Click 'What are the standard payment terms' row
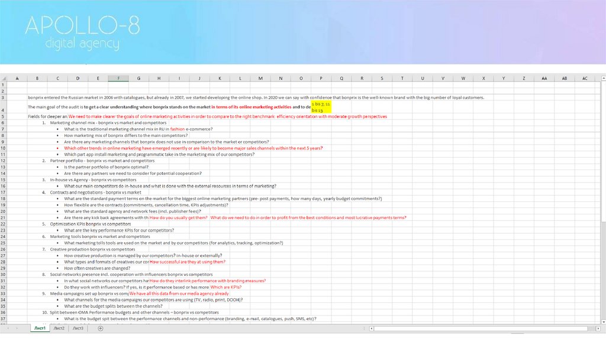This screenshot has height=339, width=606. pos(223,198)
